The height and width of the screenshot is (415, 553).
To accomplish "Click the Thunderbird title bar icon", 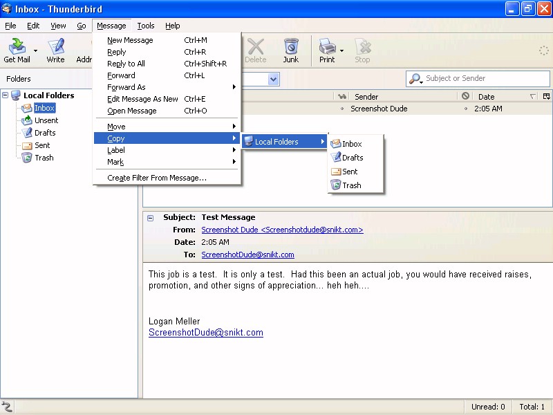I will tap(6, 8).
